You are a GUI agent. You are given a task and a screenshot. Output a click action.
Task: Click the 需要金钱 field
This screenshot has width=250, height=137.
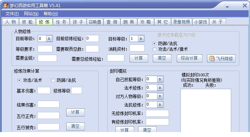pos(47,58)
